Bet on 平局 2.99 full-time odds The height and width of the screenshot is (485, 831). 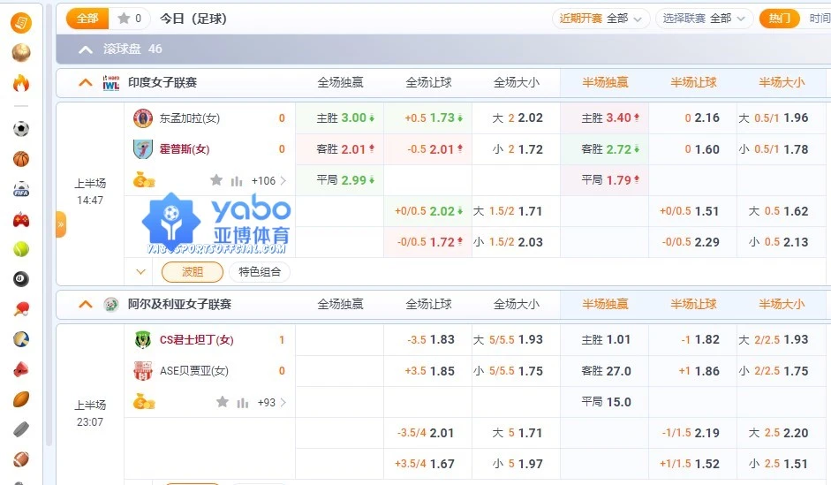point(340,180)
